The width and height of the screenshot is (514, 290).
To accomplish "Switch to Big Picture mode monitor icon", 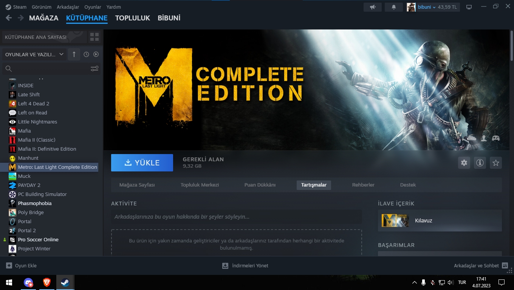I will pyautogui.click(x=469, y=7).
